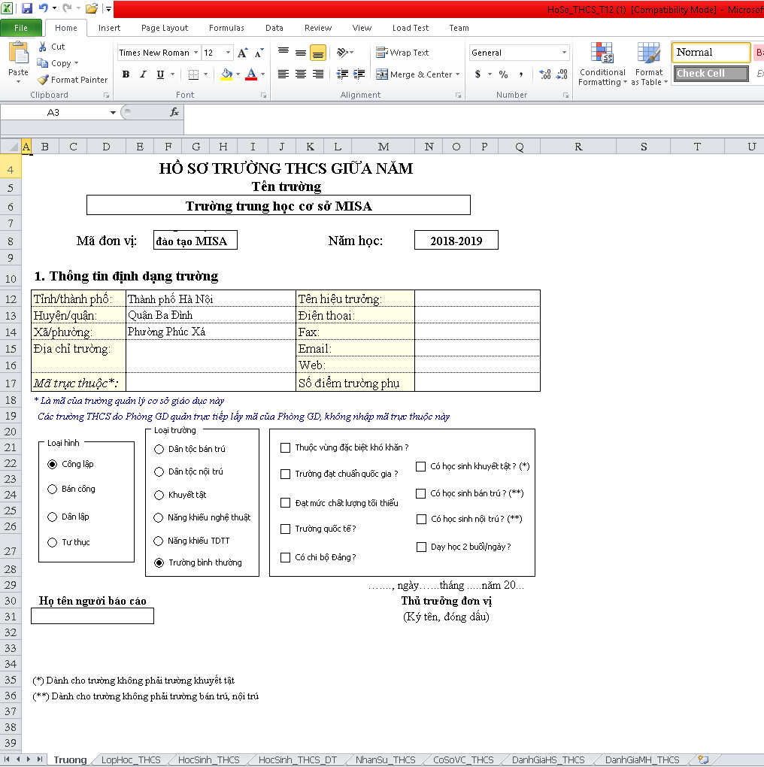This screenshot has width=764, height=767.
Task: Click the Save icon in quick access toolbar
Action: [27, 8]
